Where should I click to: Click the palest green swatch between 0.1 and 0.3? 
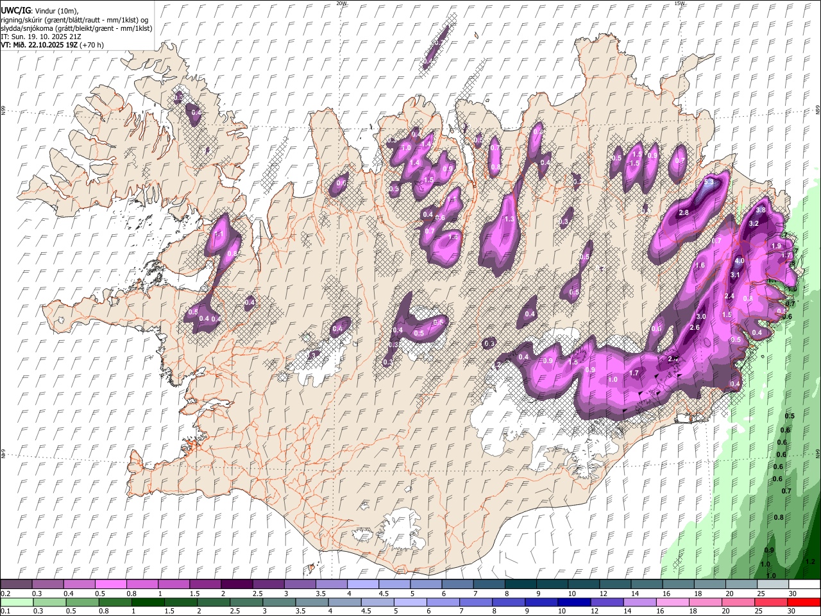pyautogui.click(x=17, y=602)
